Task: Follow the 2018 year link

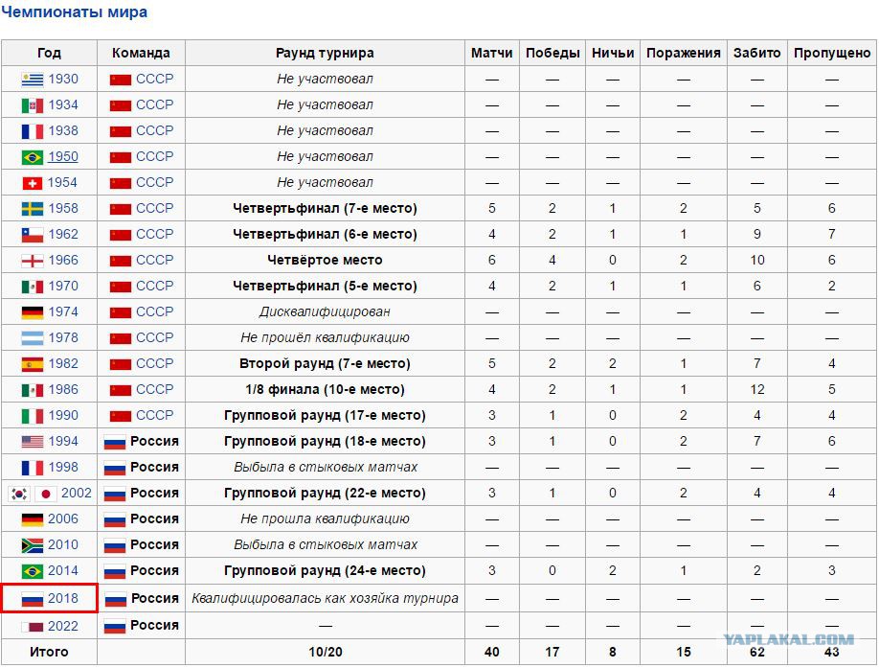Action: [x=63, y=598]
